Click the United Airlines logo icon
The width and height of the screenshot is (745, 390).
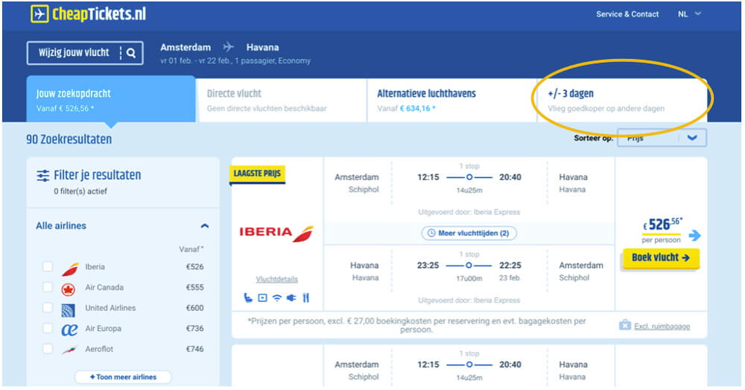(x=69, y=310)
